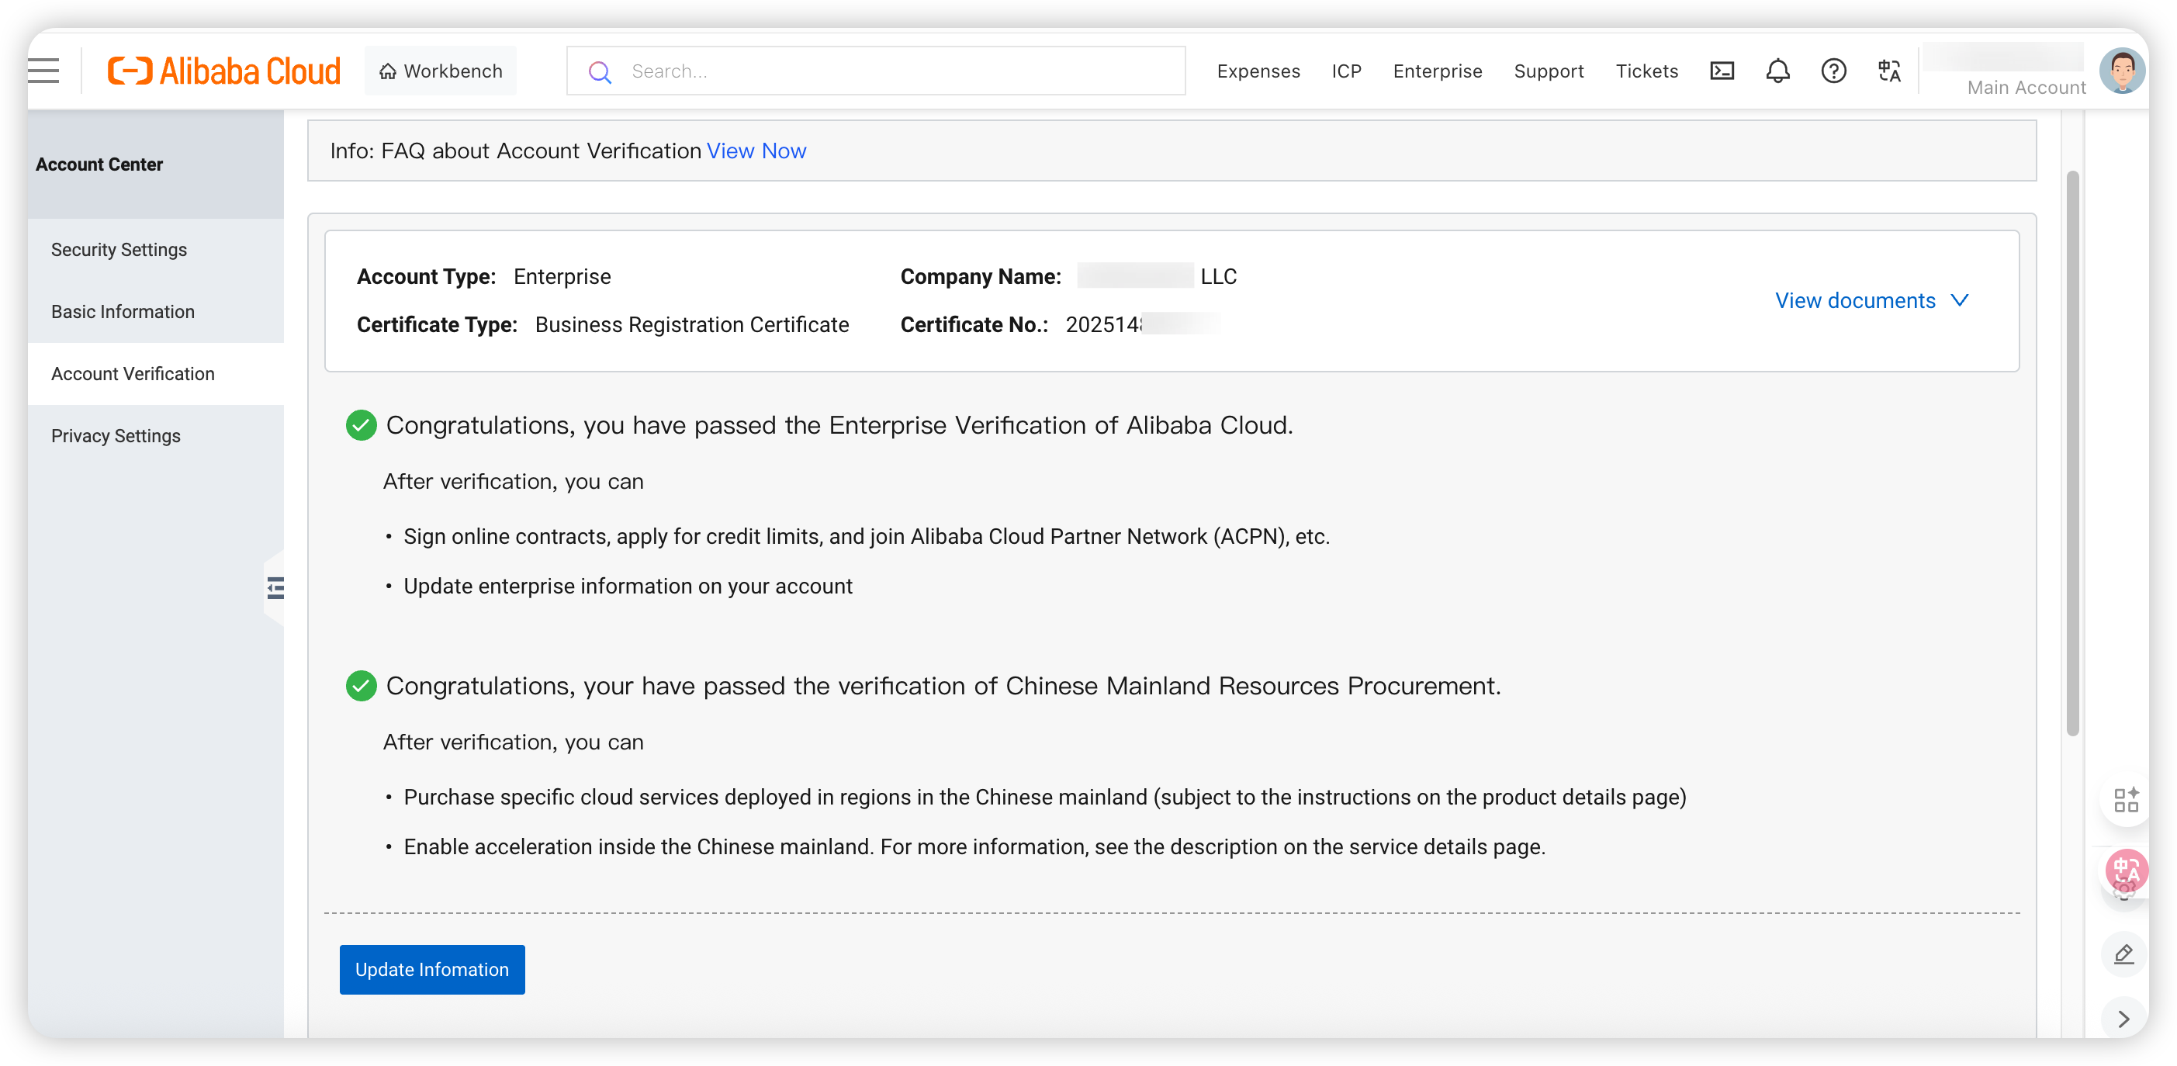Click the Alibaba Cloud logo

coord(224,71)
